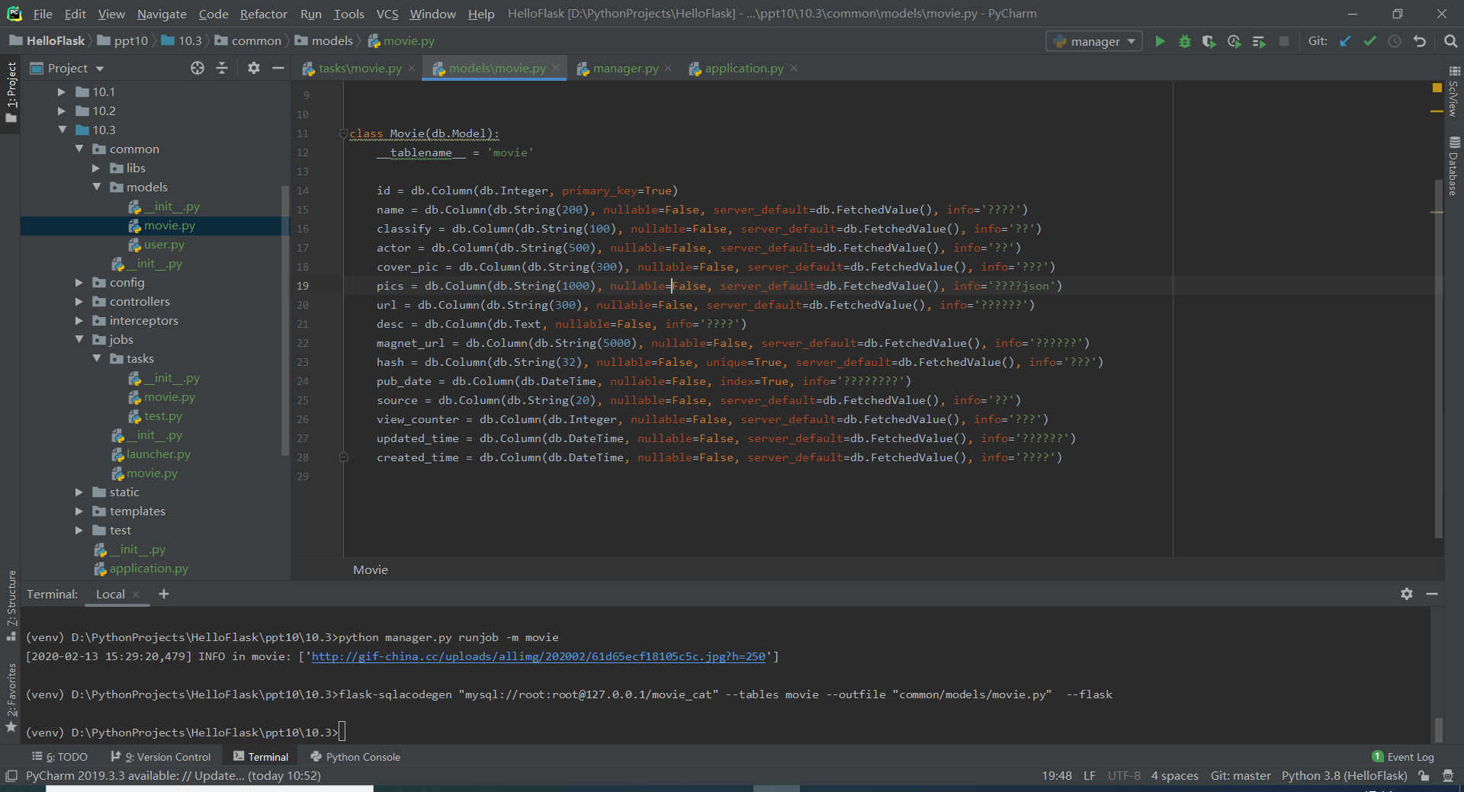The width and height of the screenshot is (1464, 792).
Task: Click the yellow warning stripe marker
Action: tap(1437, 112)
